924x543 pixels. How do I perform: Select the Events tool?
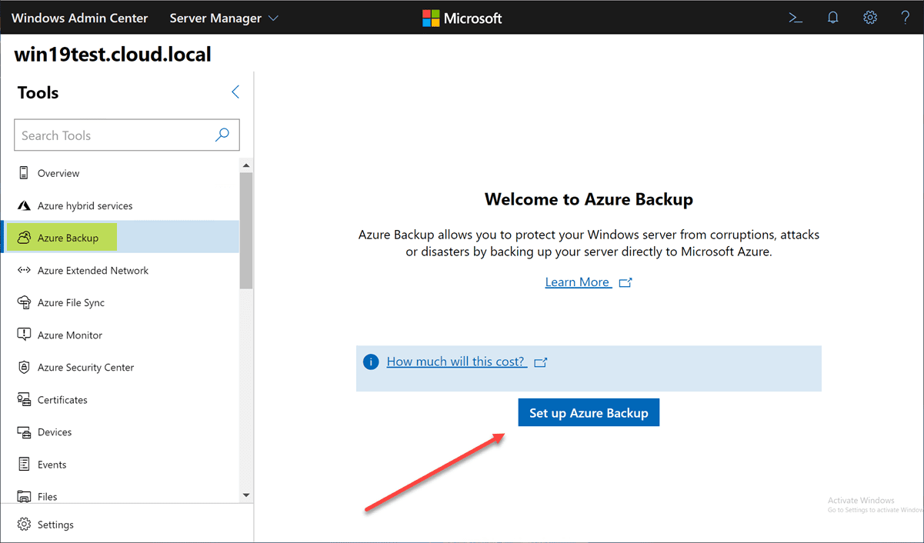point(58,464)
